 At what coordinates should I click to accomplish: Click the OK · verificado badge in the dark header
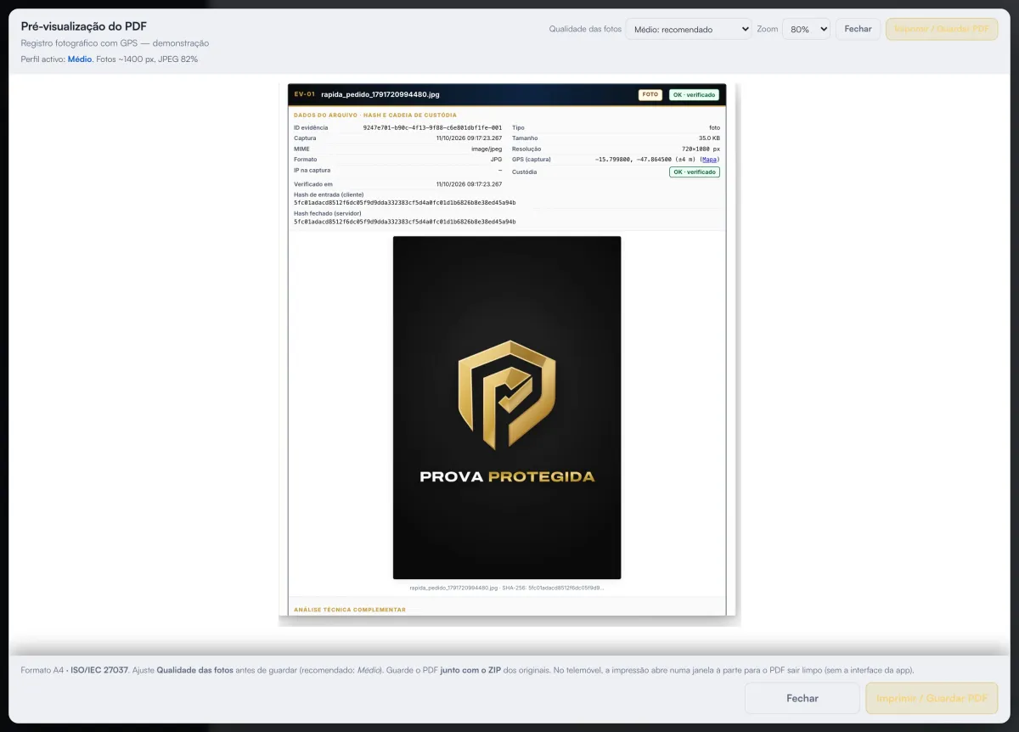pyautogui.click(x=694, y=95)
